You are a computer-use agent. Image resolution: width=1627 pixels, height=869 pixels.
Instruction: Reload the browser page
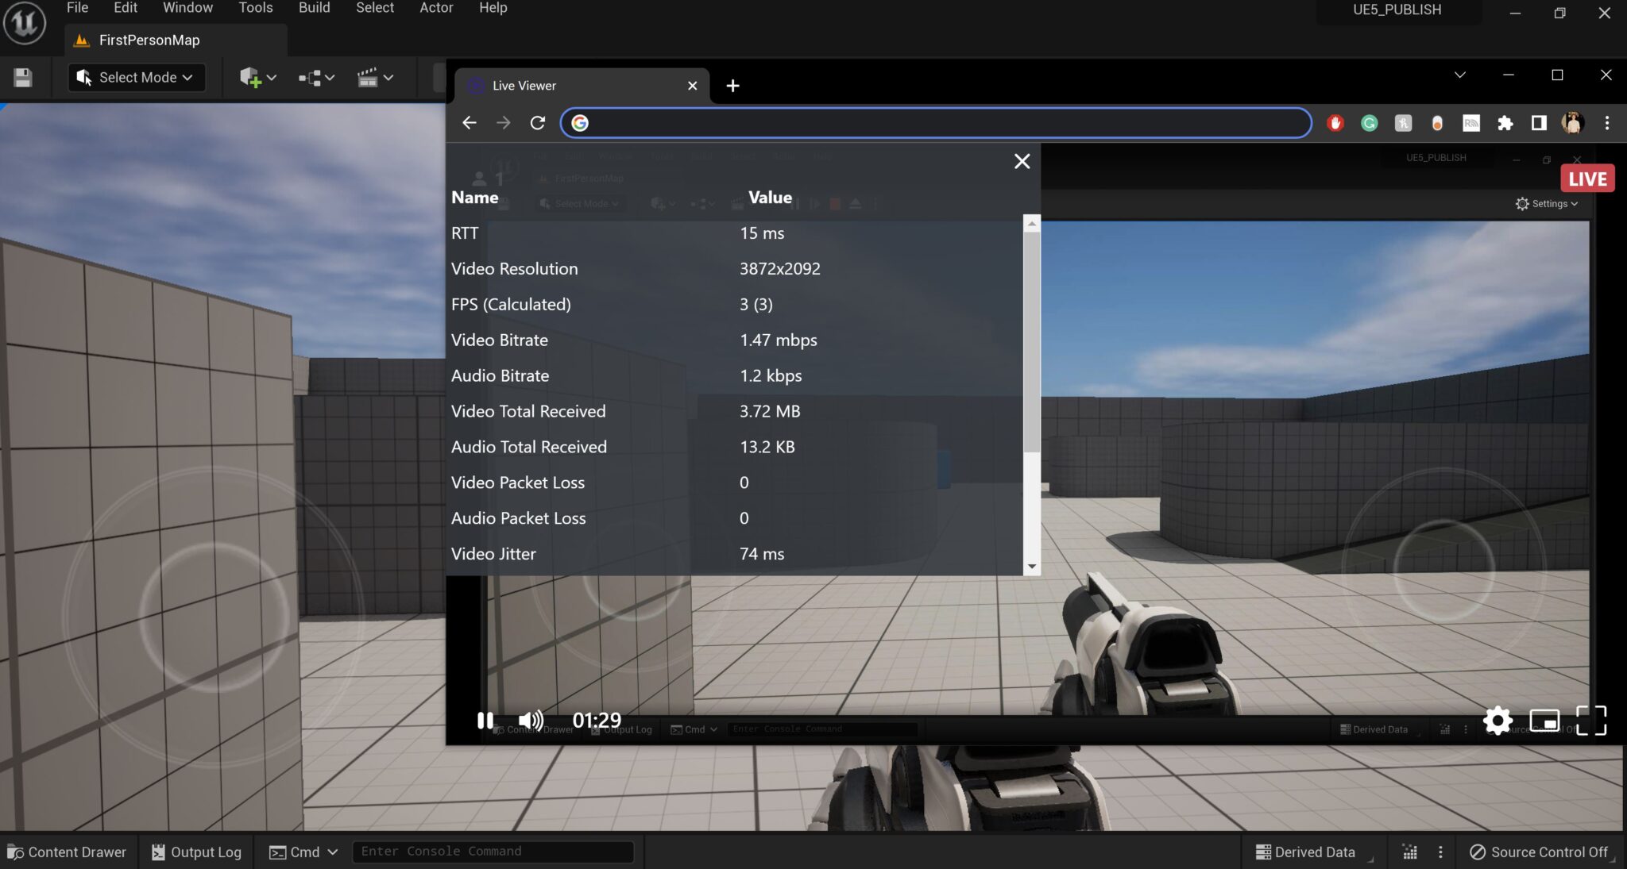click(x=538, y=123)
